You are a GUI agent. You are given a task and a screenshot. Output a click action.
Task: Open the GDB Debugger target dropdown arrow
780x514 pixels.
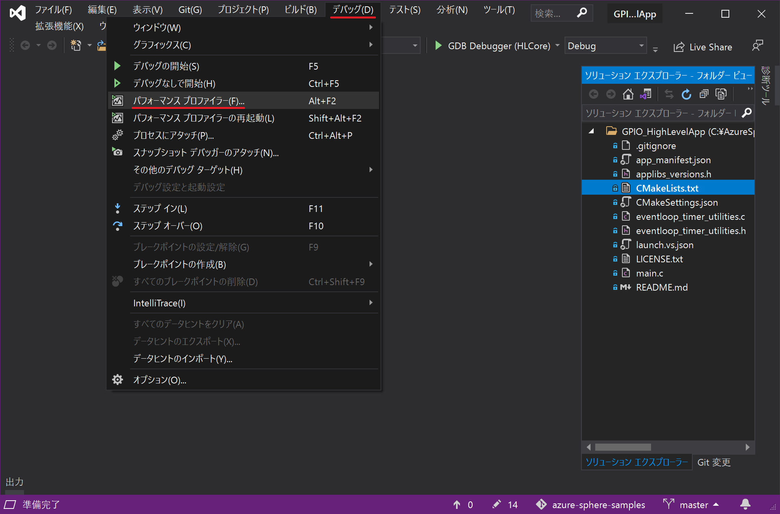coord(557,46)
